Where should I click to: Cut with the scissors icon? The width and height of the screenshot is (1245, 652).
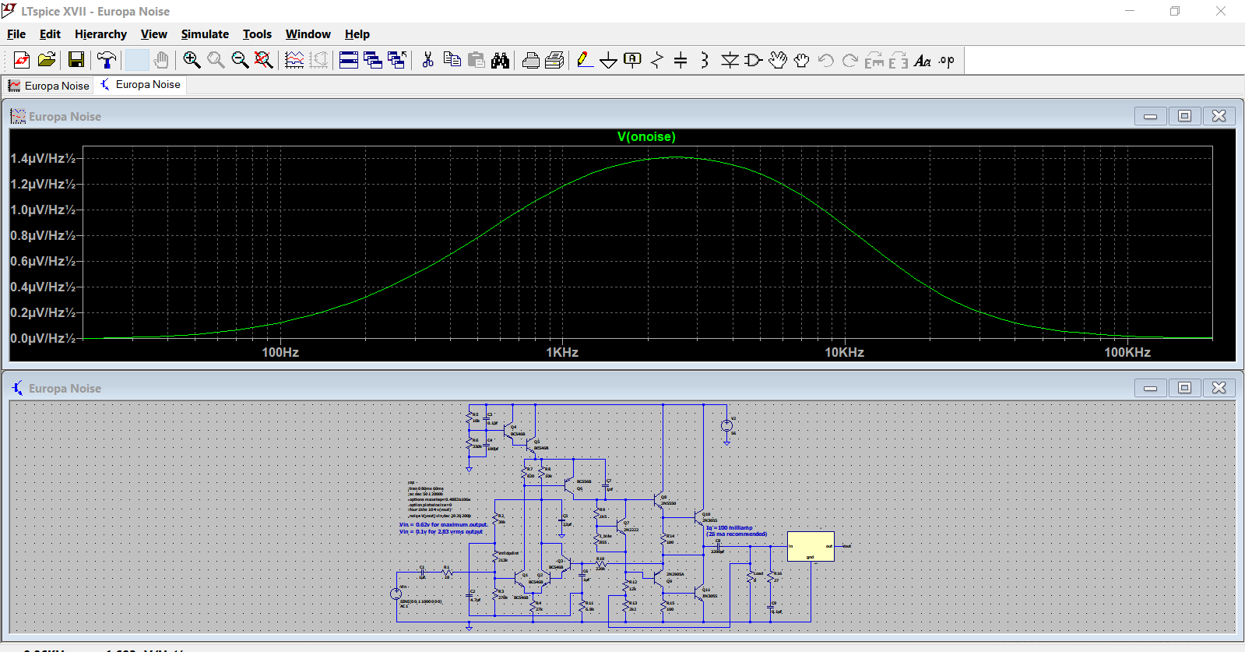tap(427, 60)
